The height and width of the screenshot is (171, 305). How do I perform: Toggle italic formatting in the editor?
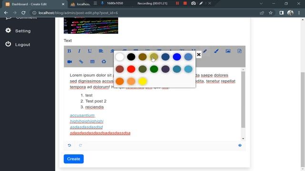(79, 51)
